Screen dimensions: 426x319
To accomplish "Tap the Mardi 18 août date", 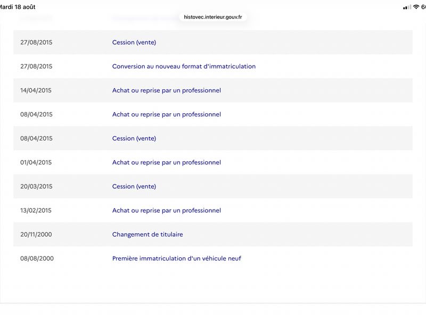I will [18, 7].
